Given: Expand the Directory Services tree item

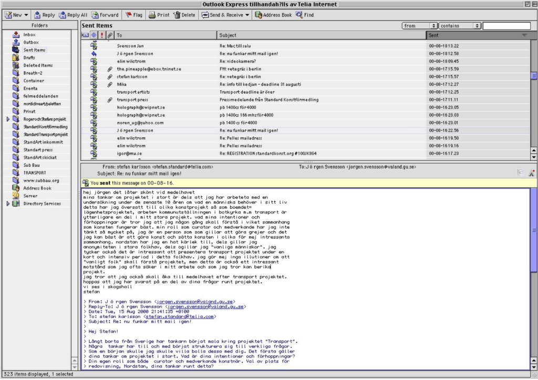Looking at the screenshot, I should pyautogui.click(x=8, y=203).
